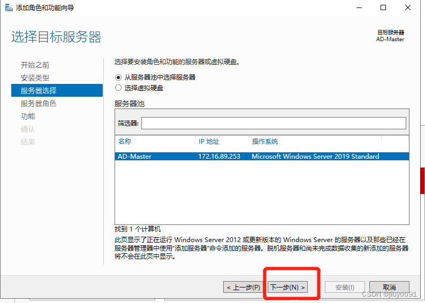425x303 pixels.
Task: Open the 服务器选择 step
Action: [x=57, y=90]
